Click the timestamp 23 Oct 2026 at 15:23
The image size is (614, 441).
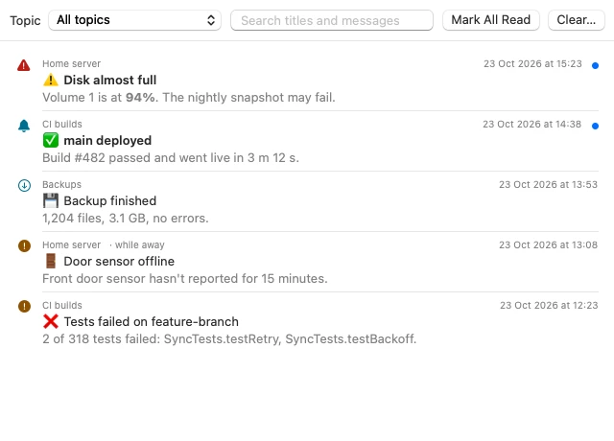(x=532, y=64)
